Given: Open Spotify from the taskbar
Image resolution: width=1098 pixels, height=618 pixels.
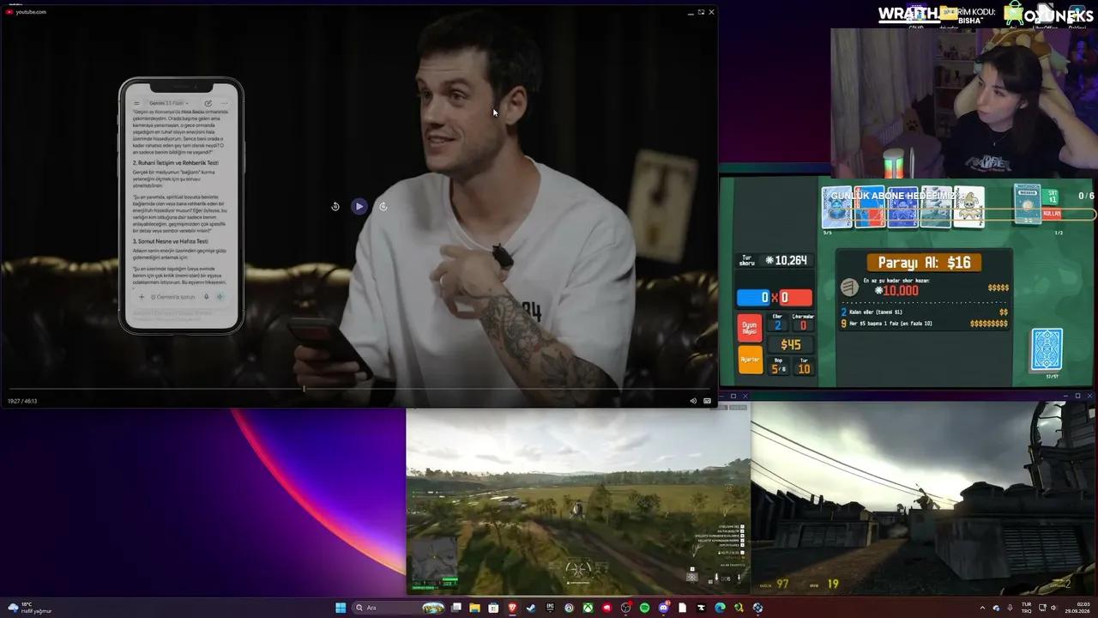Looking at the screenshot, I should click(x=644, y=608).
